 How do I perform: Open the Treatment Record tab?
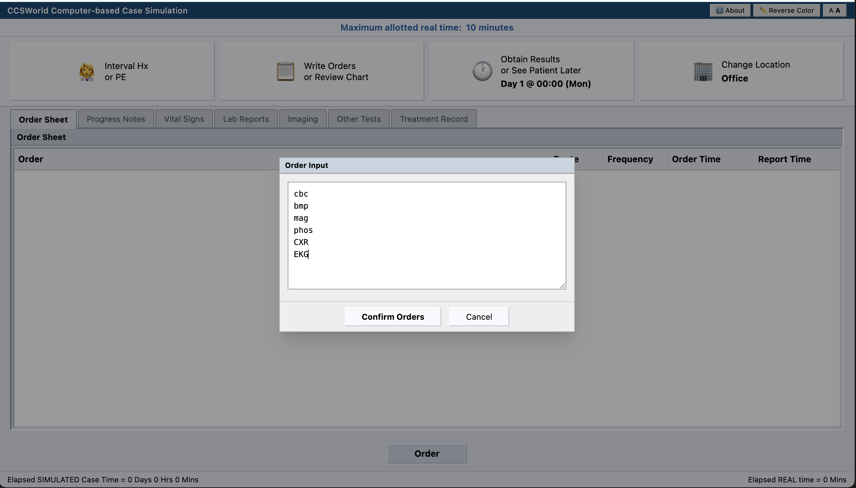click(434, 119)
